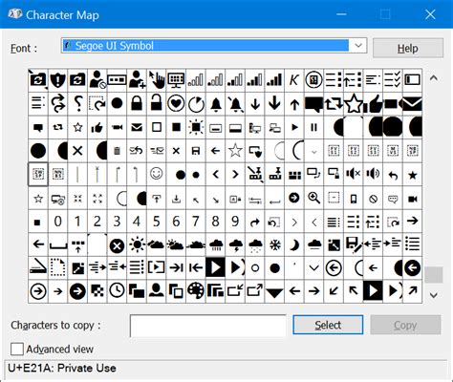Select the solid black star glyph
Viewport: 453px width, 382px height.
coord(413,174)
